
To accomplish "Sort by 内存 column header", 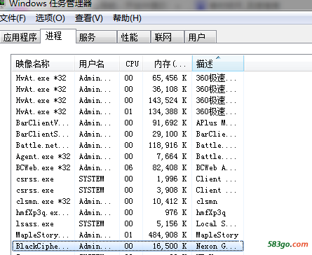I will tap(168, 64).
